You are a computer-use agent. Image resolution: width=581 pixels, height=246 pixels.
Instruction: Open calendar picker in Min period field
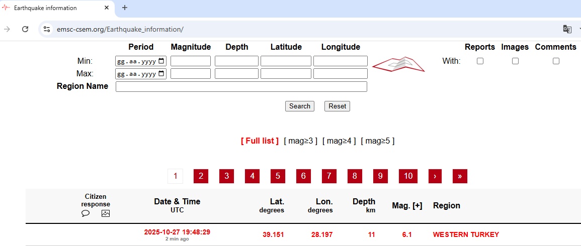161,61
